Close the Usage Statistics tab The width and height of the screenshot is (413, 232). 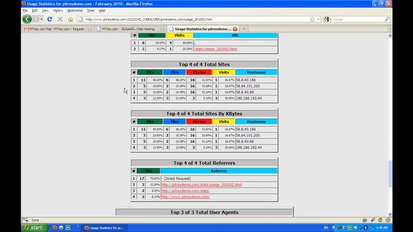(x=235, y=29)
